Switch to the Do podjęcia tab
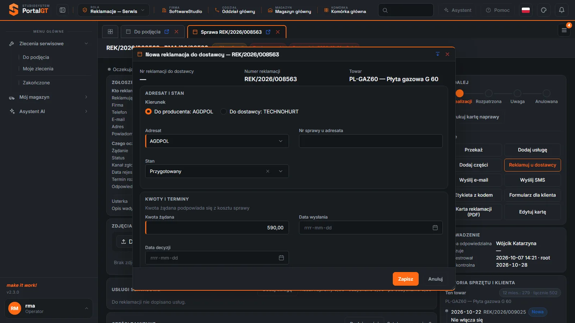This screenshot has height=323, width=575. 147,32
